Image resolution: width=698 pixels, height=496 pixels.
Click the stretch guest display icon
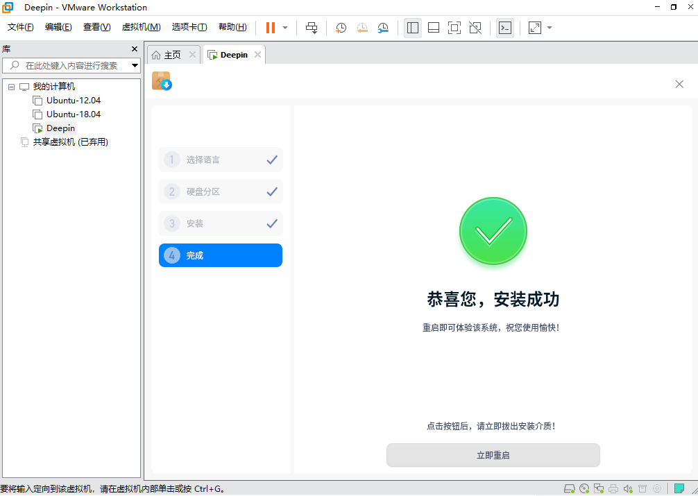tap(535, 28)
